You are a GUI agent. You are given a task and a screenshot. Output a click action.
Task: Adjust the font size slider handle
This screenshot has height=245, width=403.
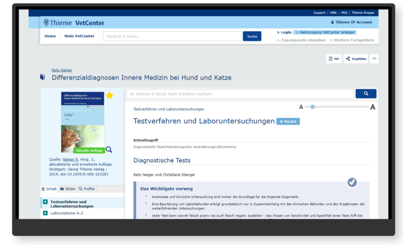(312, 107)
